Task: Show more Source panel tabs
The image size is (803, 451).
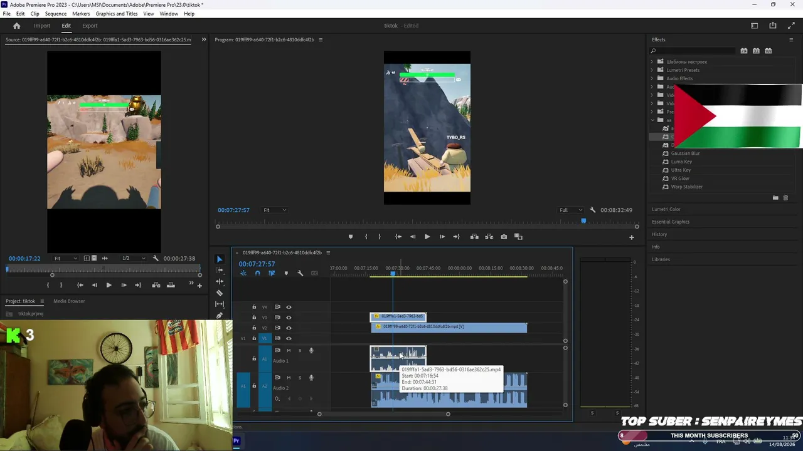Action: (203, 39)
